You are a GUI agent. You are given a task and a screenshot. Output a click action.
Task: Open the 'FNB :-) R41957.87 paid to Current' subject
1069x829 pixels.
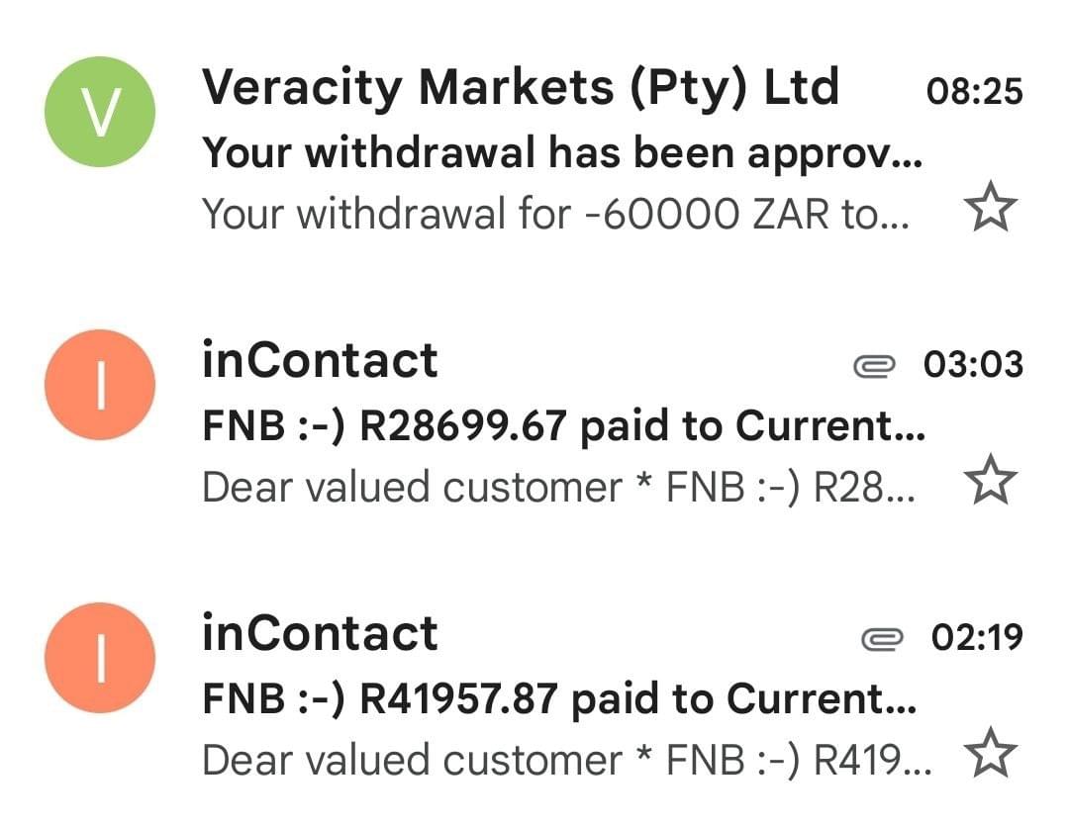pyautogui.click(x=559, y=699)
